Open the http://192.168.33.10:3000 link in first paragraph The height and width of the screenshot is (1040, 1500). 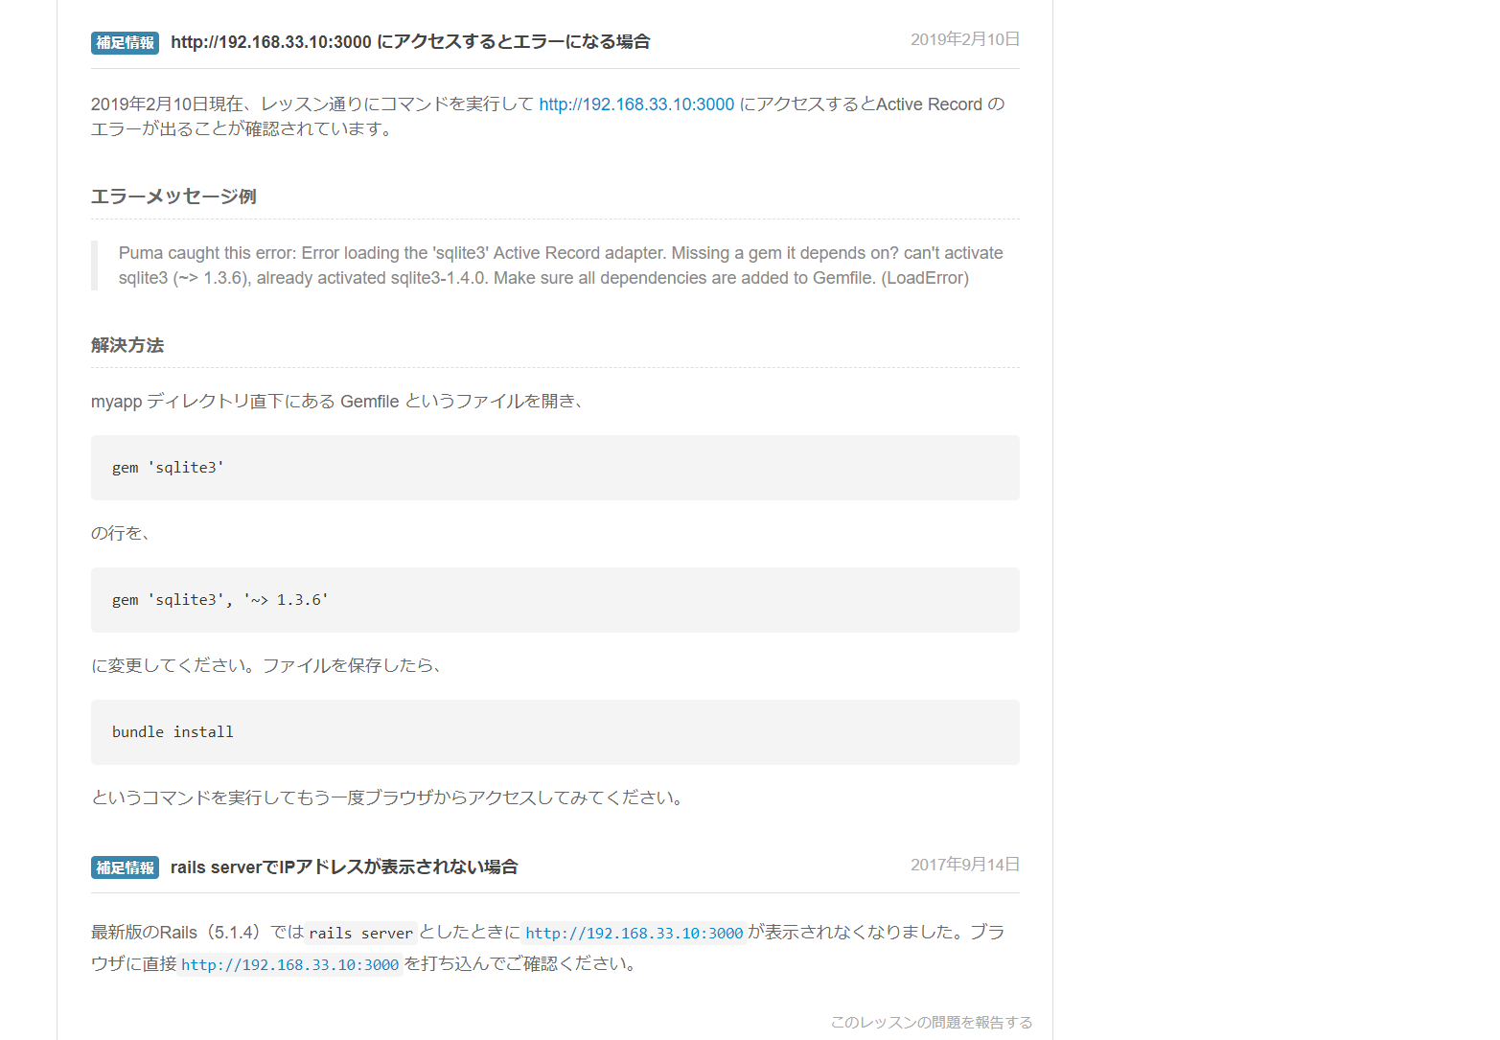click(x=635, y=104)
